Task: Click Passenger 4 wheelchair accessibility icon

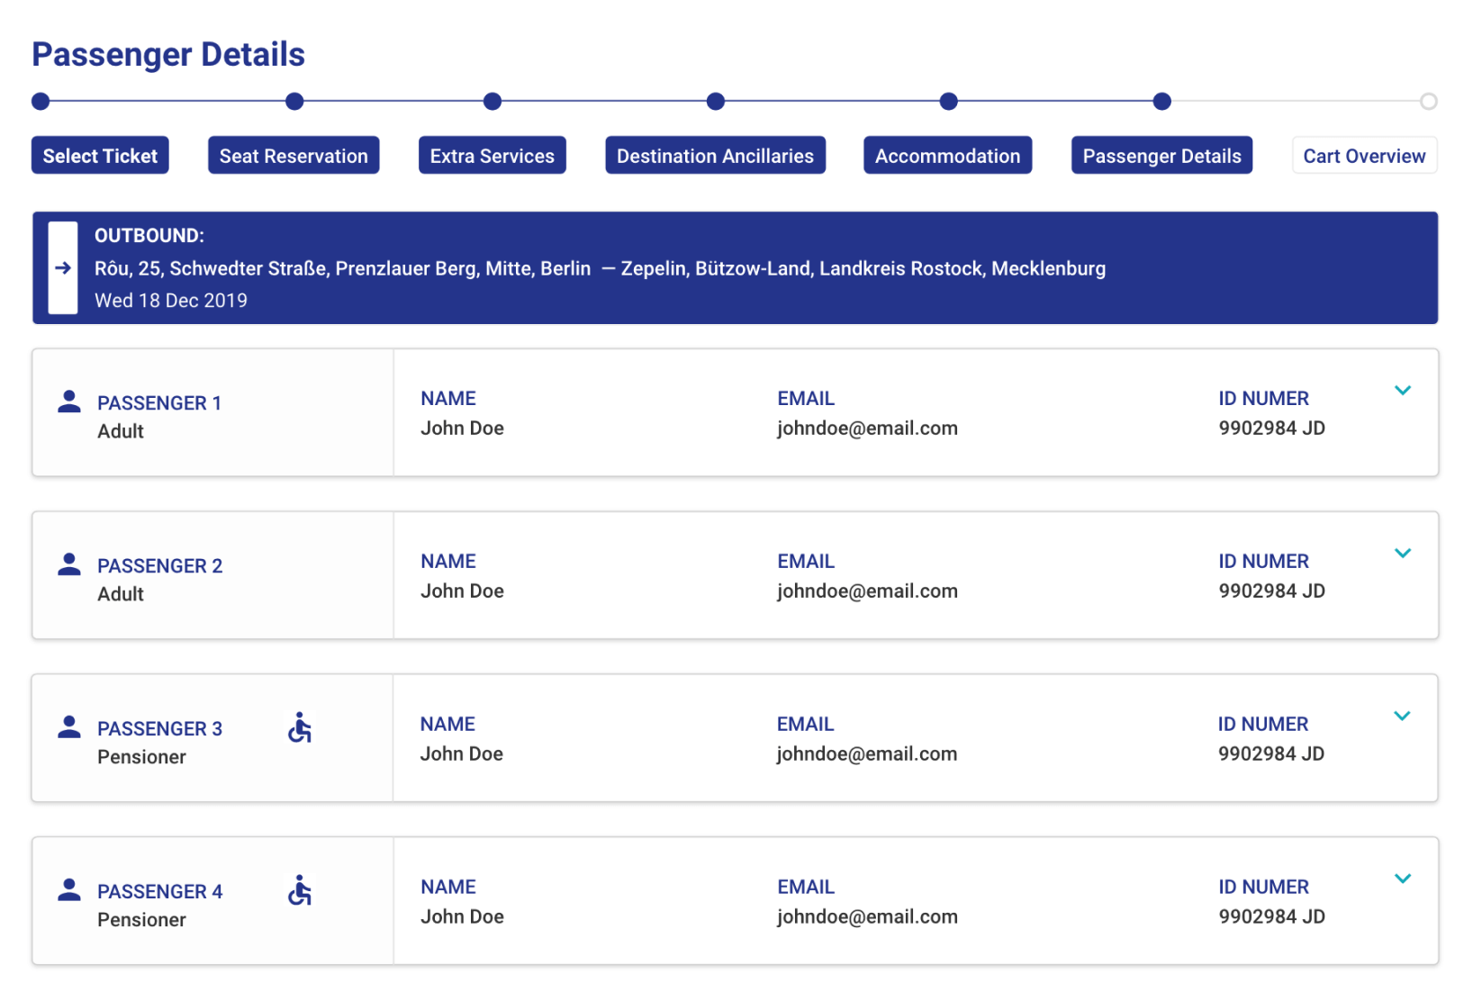Action: click(x=300, y=890)
